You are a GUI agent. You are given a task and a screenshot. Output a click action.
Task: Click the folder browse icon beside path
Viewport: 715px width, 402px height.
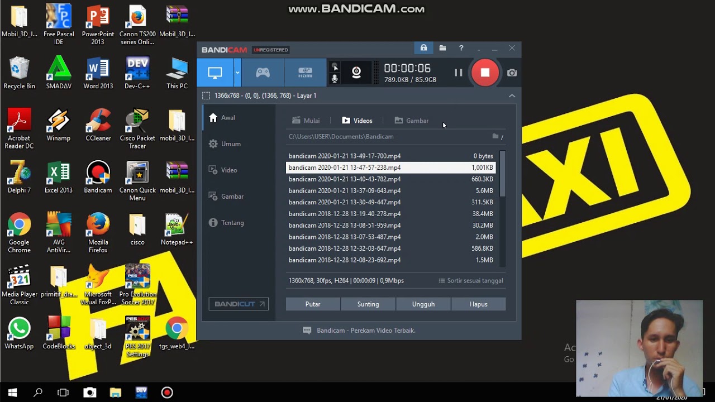point(495,136)
